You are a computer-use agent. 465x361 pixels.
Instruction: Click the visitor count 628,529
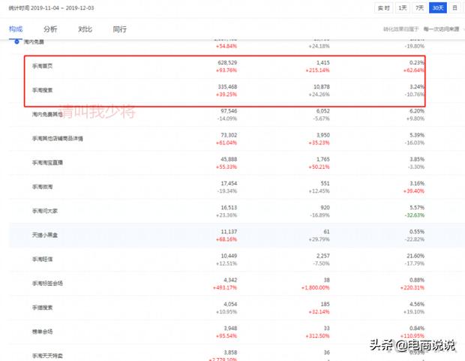(x=227, y=62)
